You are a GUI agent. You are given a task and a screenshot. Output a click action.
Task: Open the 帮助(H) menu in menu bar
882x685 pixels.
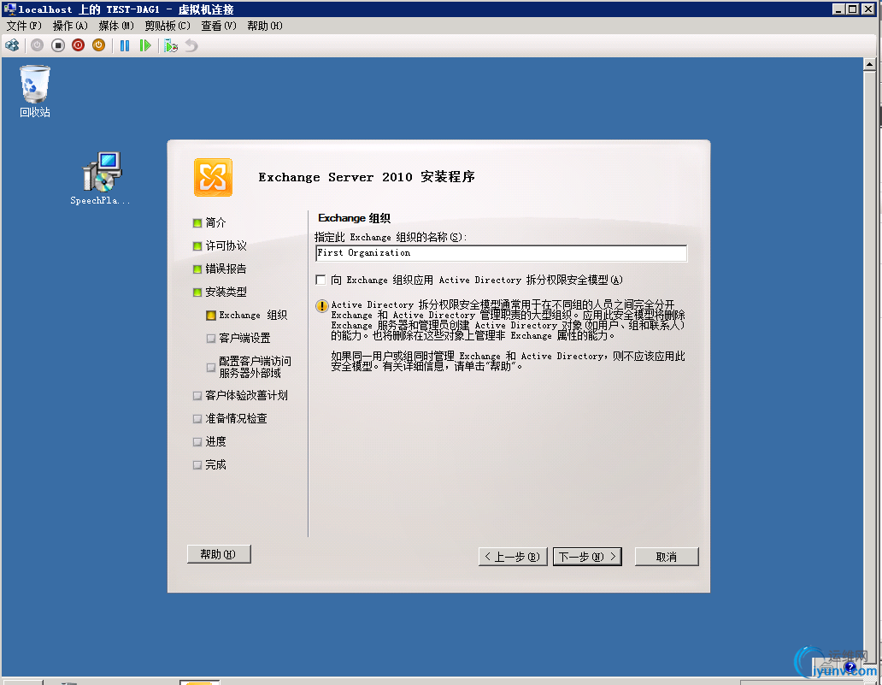[x=264, y=26]
